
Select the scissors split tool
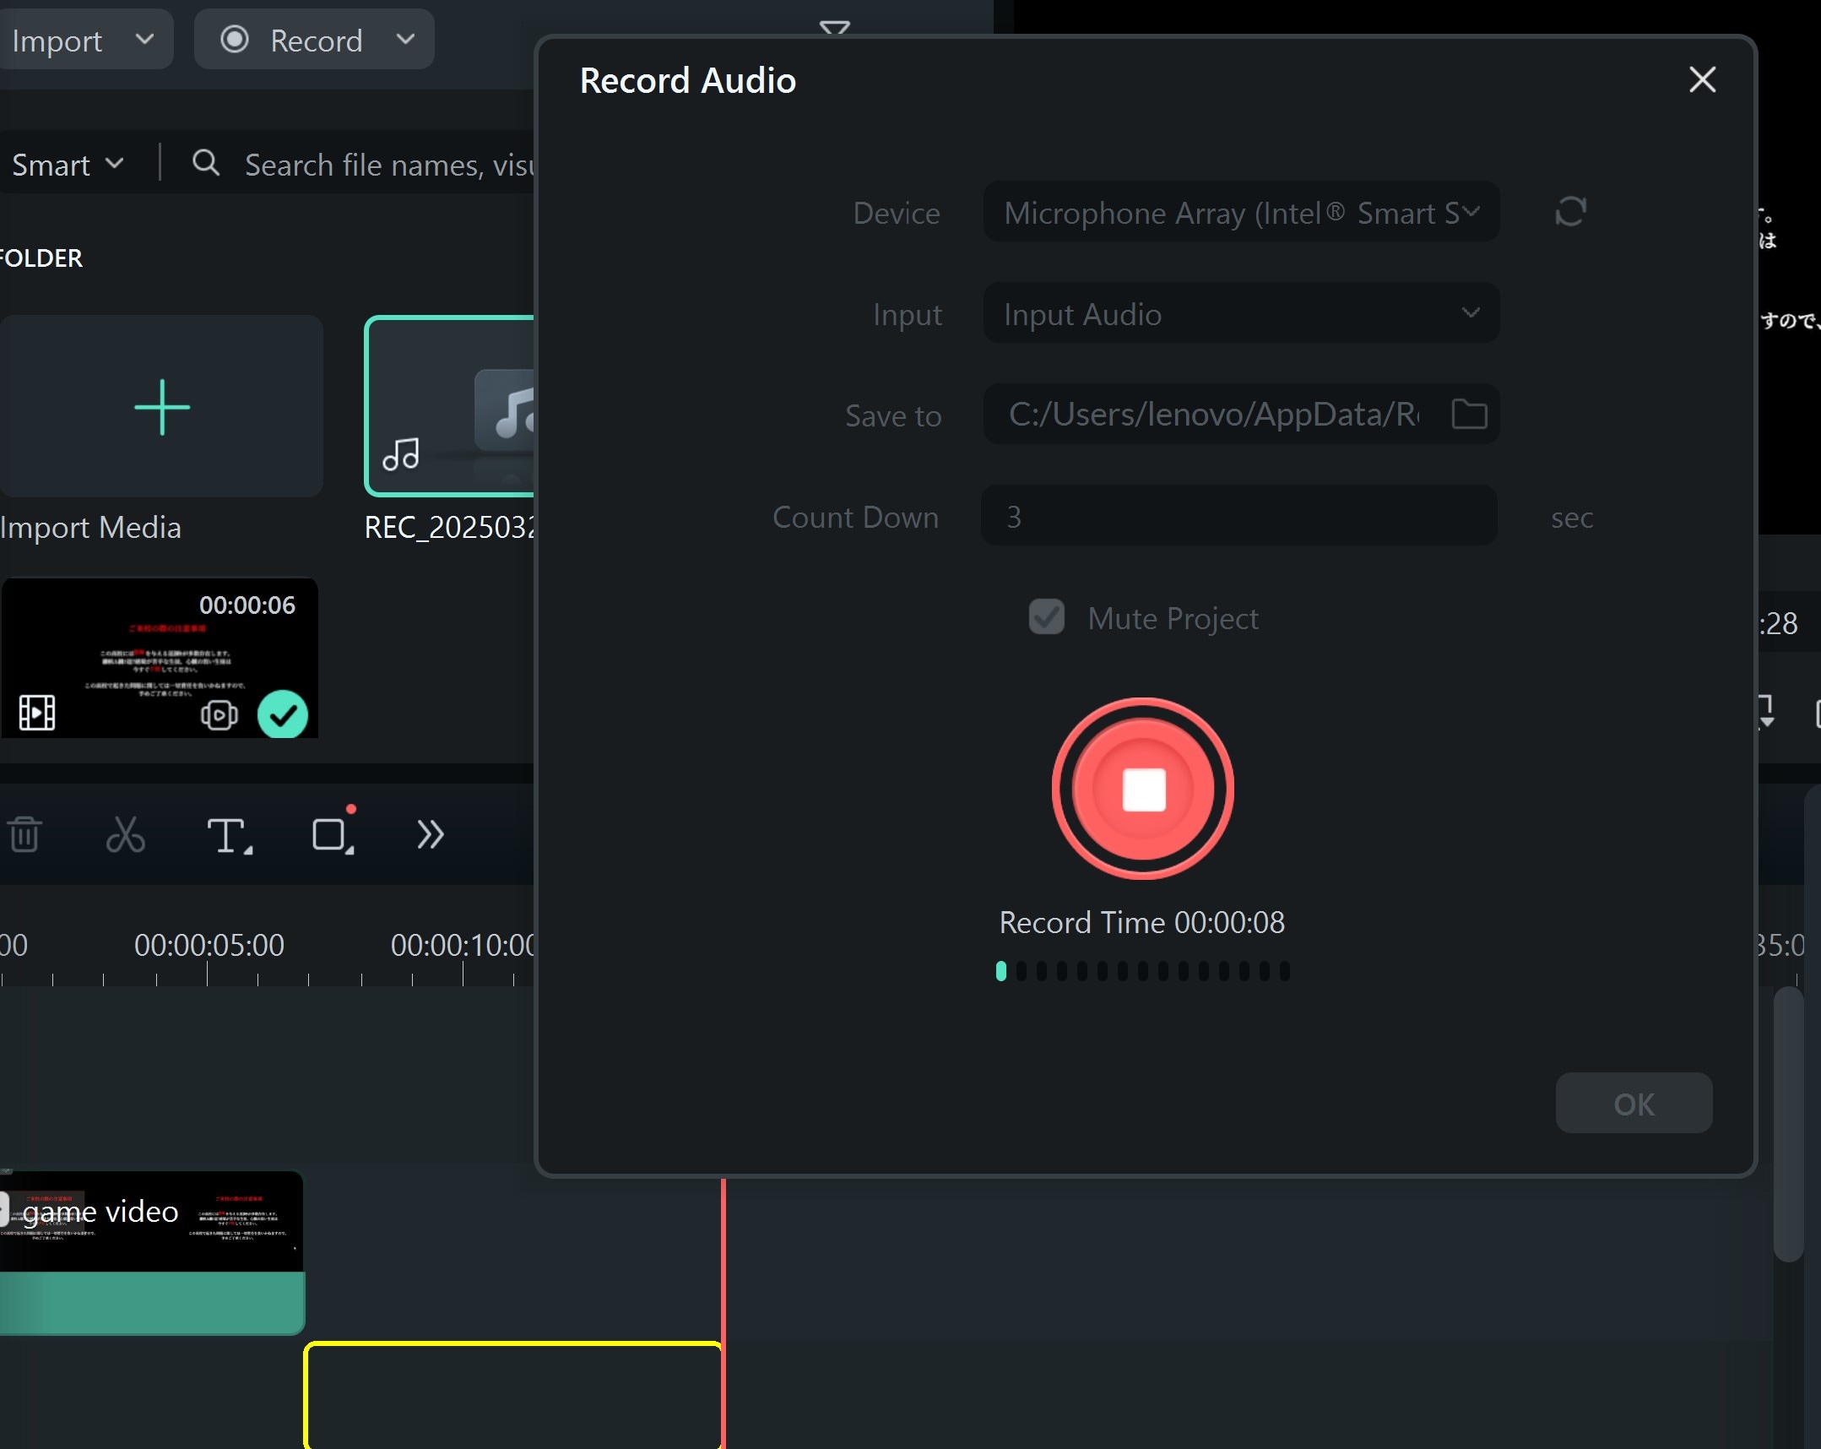(126, 835)
